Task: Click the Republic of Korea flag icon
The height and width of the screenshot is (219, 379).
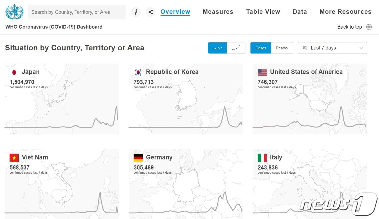Action: (138, 72)
